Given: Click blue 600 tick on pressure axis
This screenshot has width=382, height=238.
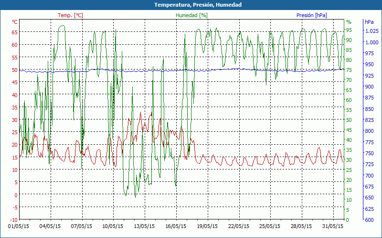Looking at the screenshot, I should pyautogui.click(x=369, y=220).
